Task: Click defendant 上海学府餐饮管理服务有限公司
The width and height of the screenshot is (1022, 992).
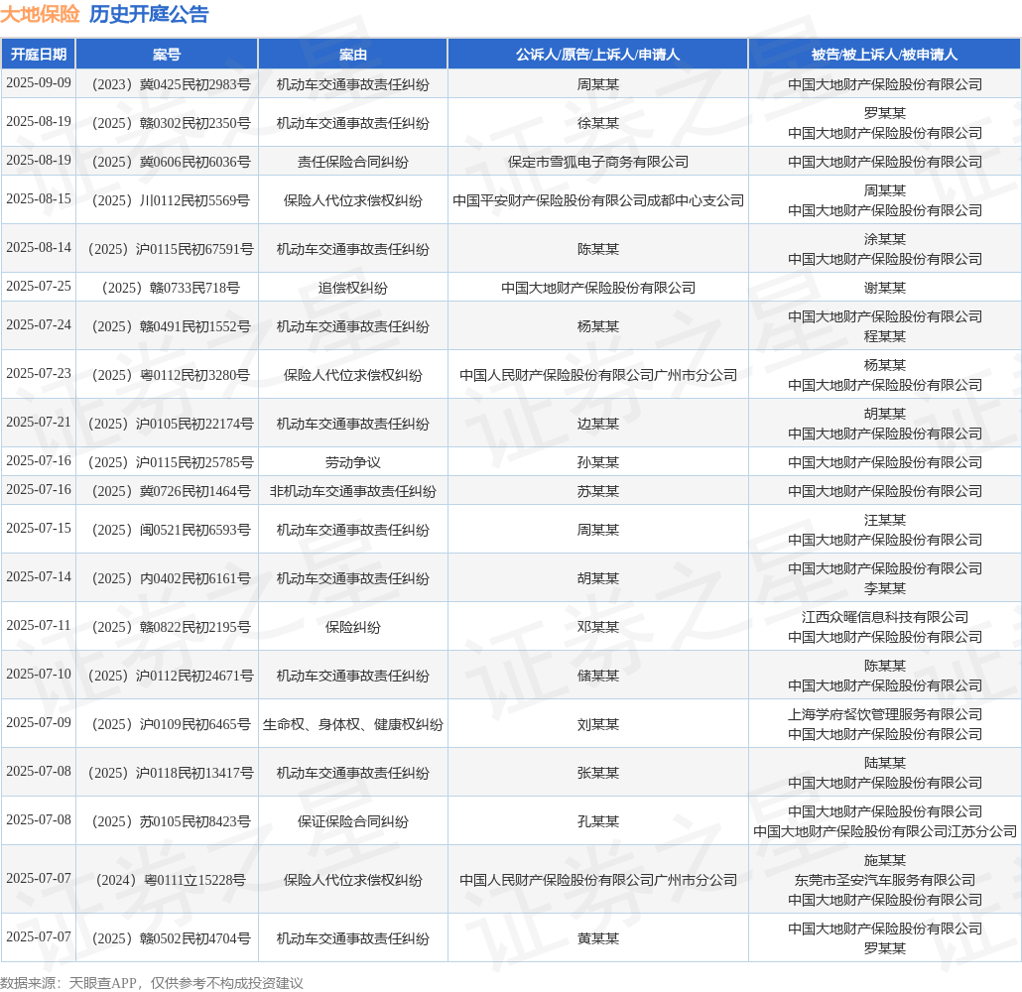Action: (884, 714)
